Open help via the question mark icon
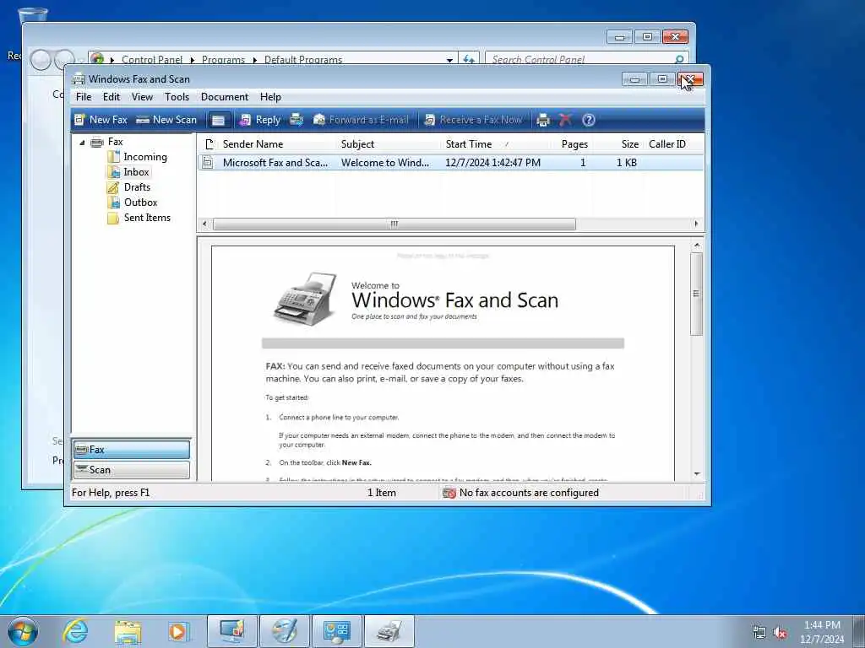This screenshot has height=648, width=865. [x=589, y=120]
